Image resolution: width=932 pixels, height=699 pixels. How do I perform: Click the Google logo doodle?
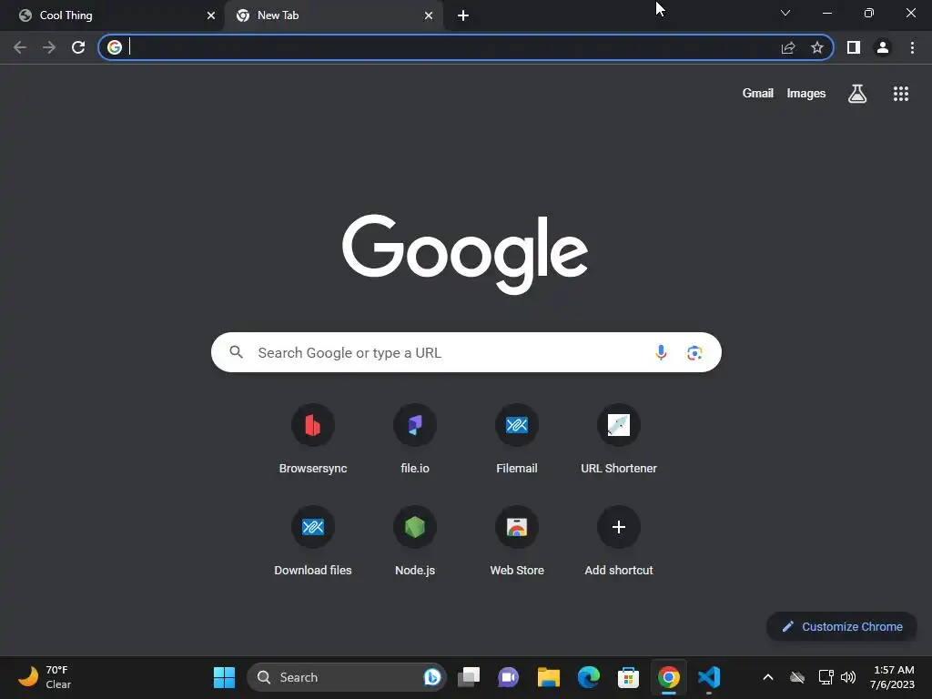tap(465, 255)
